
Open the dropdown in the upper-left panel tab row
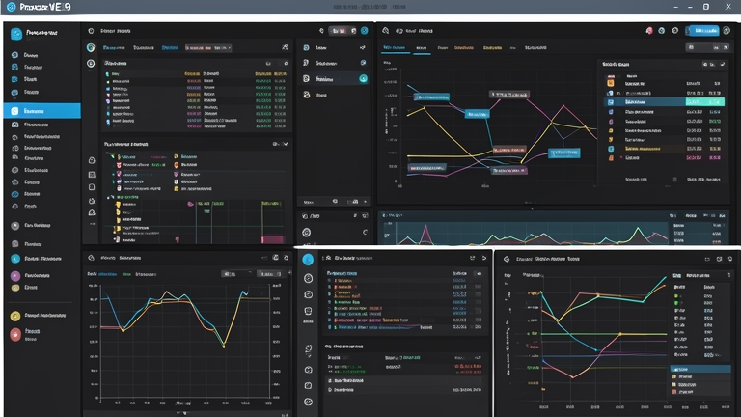(x=208, y=47)
